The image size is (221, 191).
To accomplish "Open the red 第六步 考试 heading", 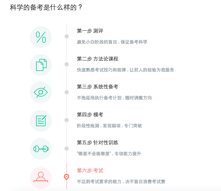I will [x=90, y=170].
